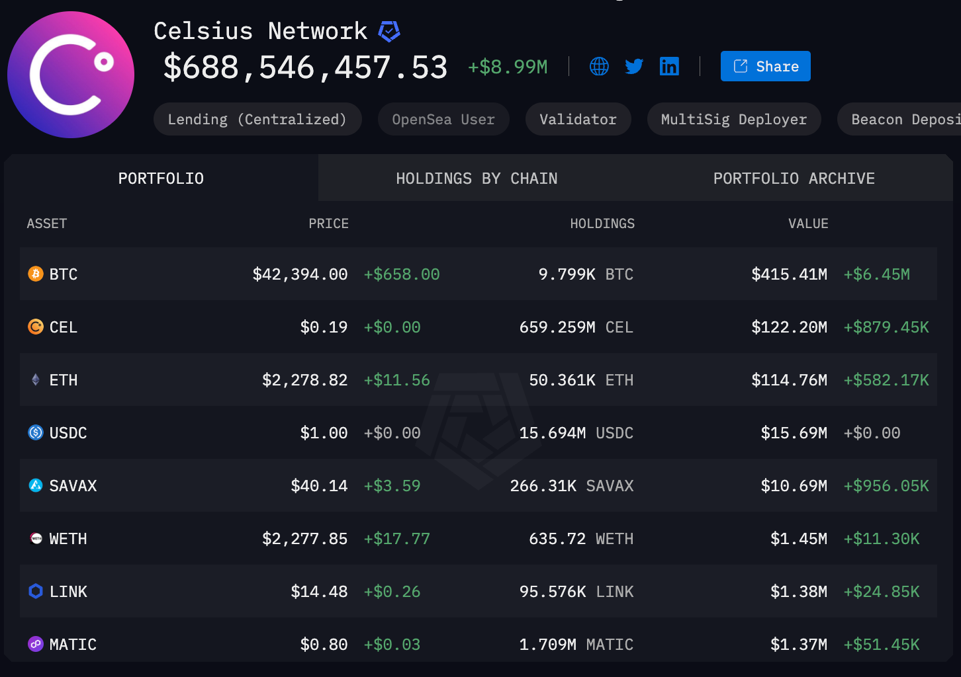This screenshot has height=677, width=961.
Task: Click BTC price $42,394.00
Action: coord(300,274)
